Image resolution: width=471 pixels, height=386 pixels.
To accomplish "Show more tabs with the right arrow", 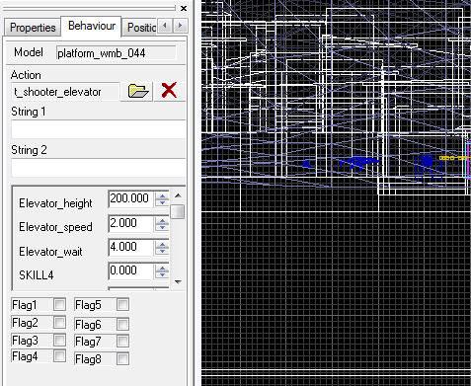I will (180, 25).
